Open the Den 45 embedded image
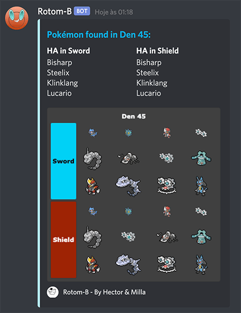 pos(134,195)
